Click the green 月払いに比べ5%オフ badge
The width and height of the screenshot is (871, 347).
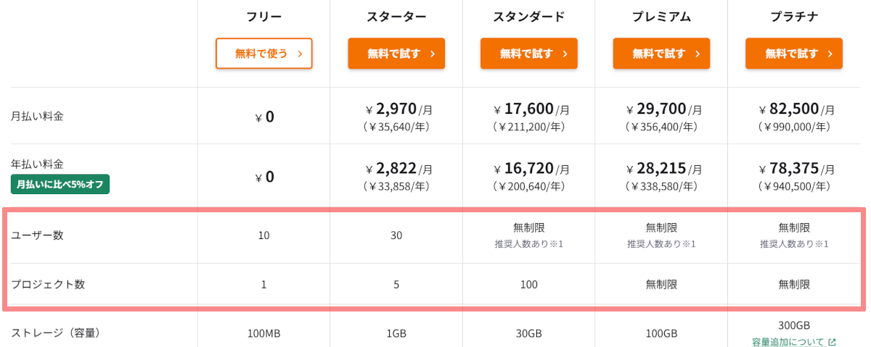60,185
